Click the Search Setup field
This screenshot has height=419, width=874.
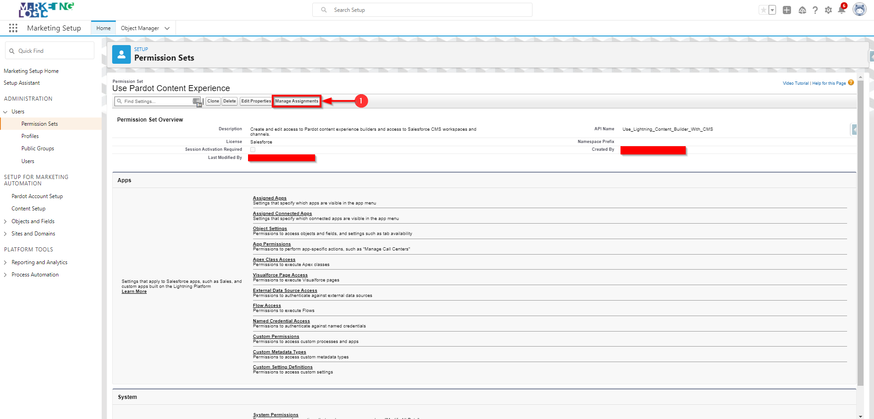pos(422,10)
